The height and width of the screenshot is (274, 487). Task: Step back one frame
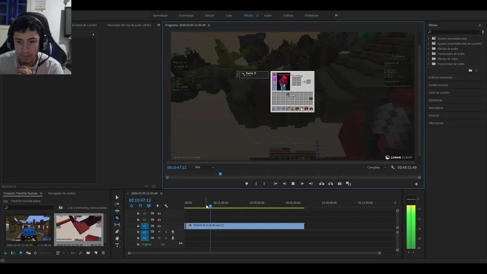[x=284, y=184]
